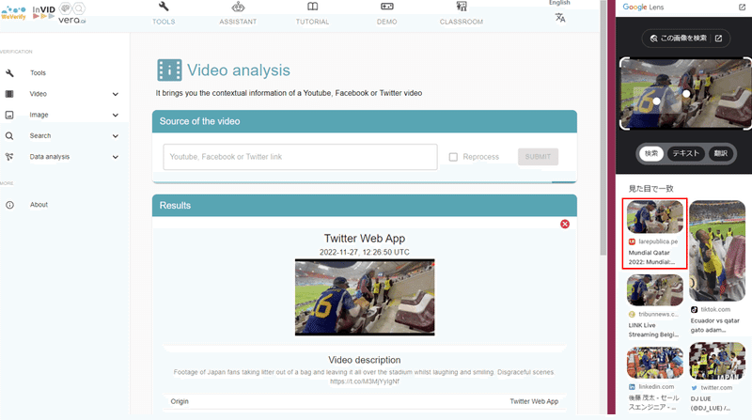This screenshot has height=420, width=752.
Task: Click the Lens image preview crop area
Action: click(x=686, y=94)
